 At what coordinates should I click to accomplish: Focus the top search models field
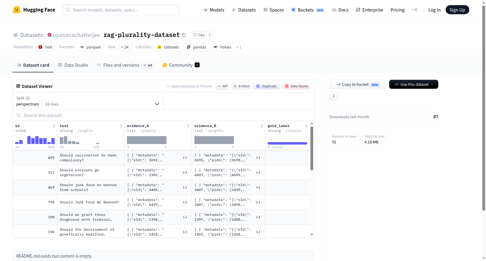(x=121, y=10)
